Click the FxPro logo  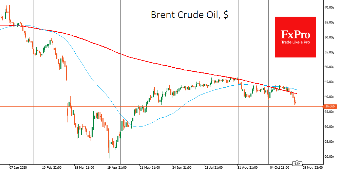(x=295, y=34)
